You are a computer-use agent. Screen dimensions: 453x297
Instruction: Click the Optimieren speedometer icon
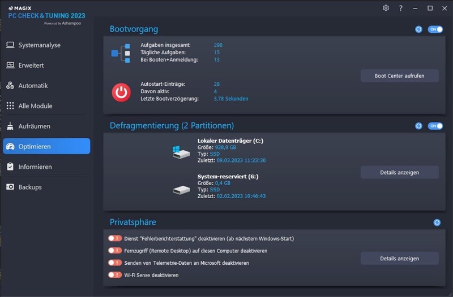click(x=10, y=146)
